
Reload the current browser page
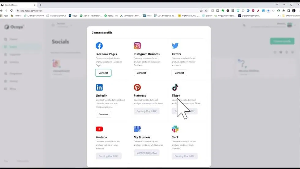tap(12, 11)
